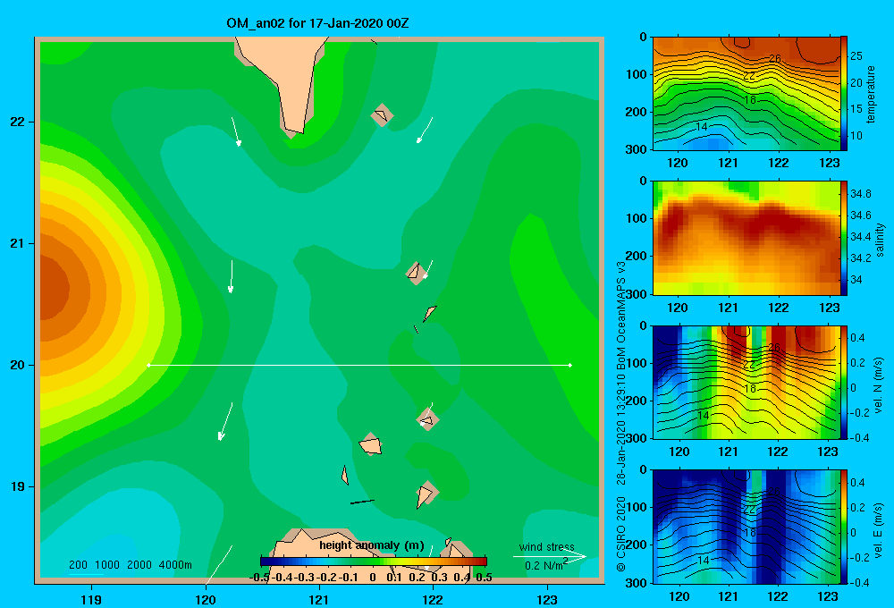The width and height of the screenshot is (894, 608).
Task: Open the vel. E section panel
Action: [746, 527]
